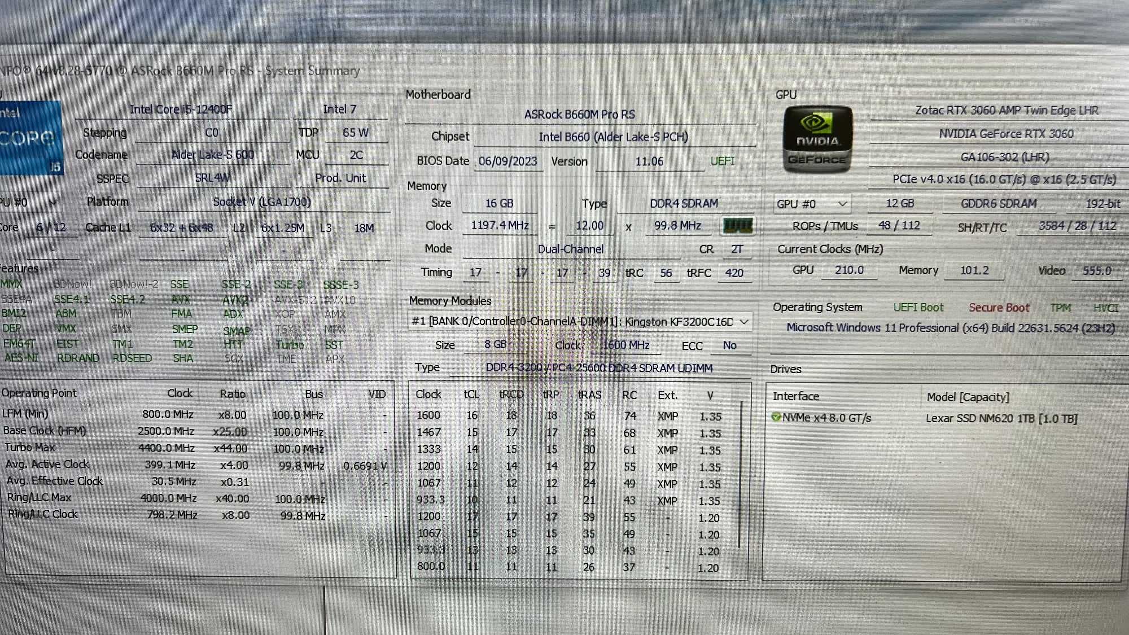1129x635 pixels.
Task: Click the BIOS Date value 06/09/2023
Action: click(508, 161)
